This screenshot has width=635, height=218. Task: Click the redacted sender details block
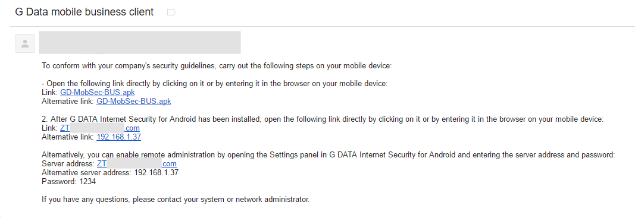click(x=140, y=42)
